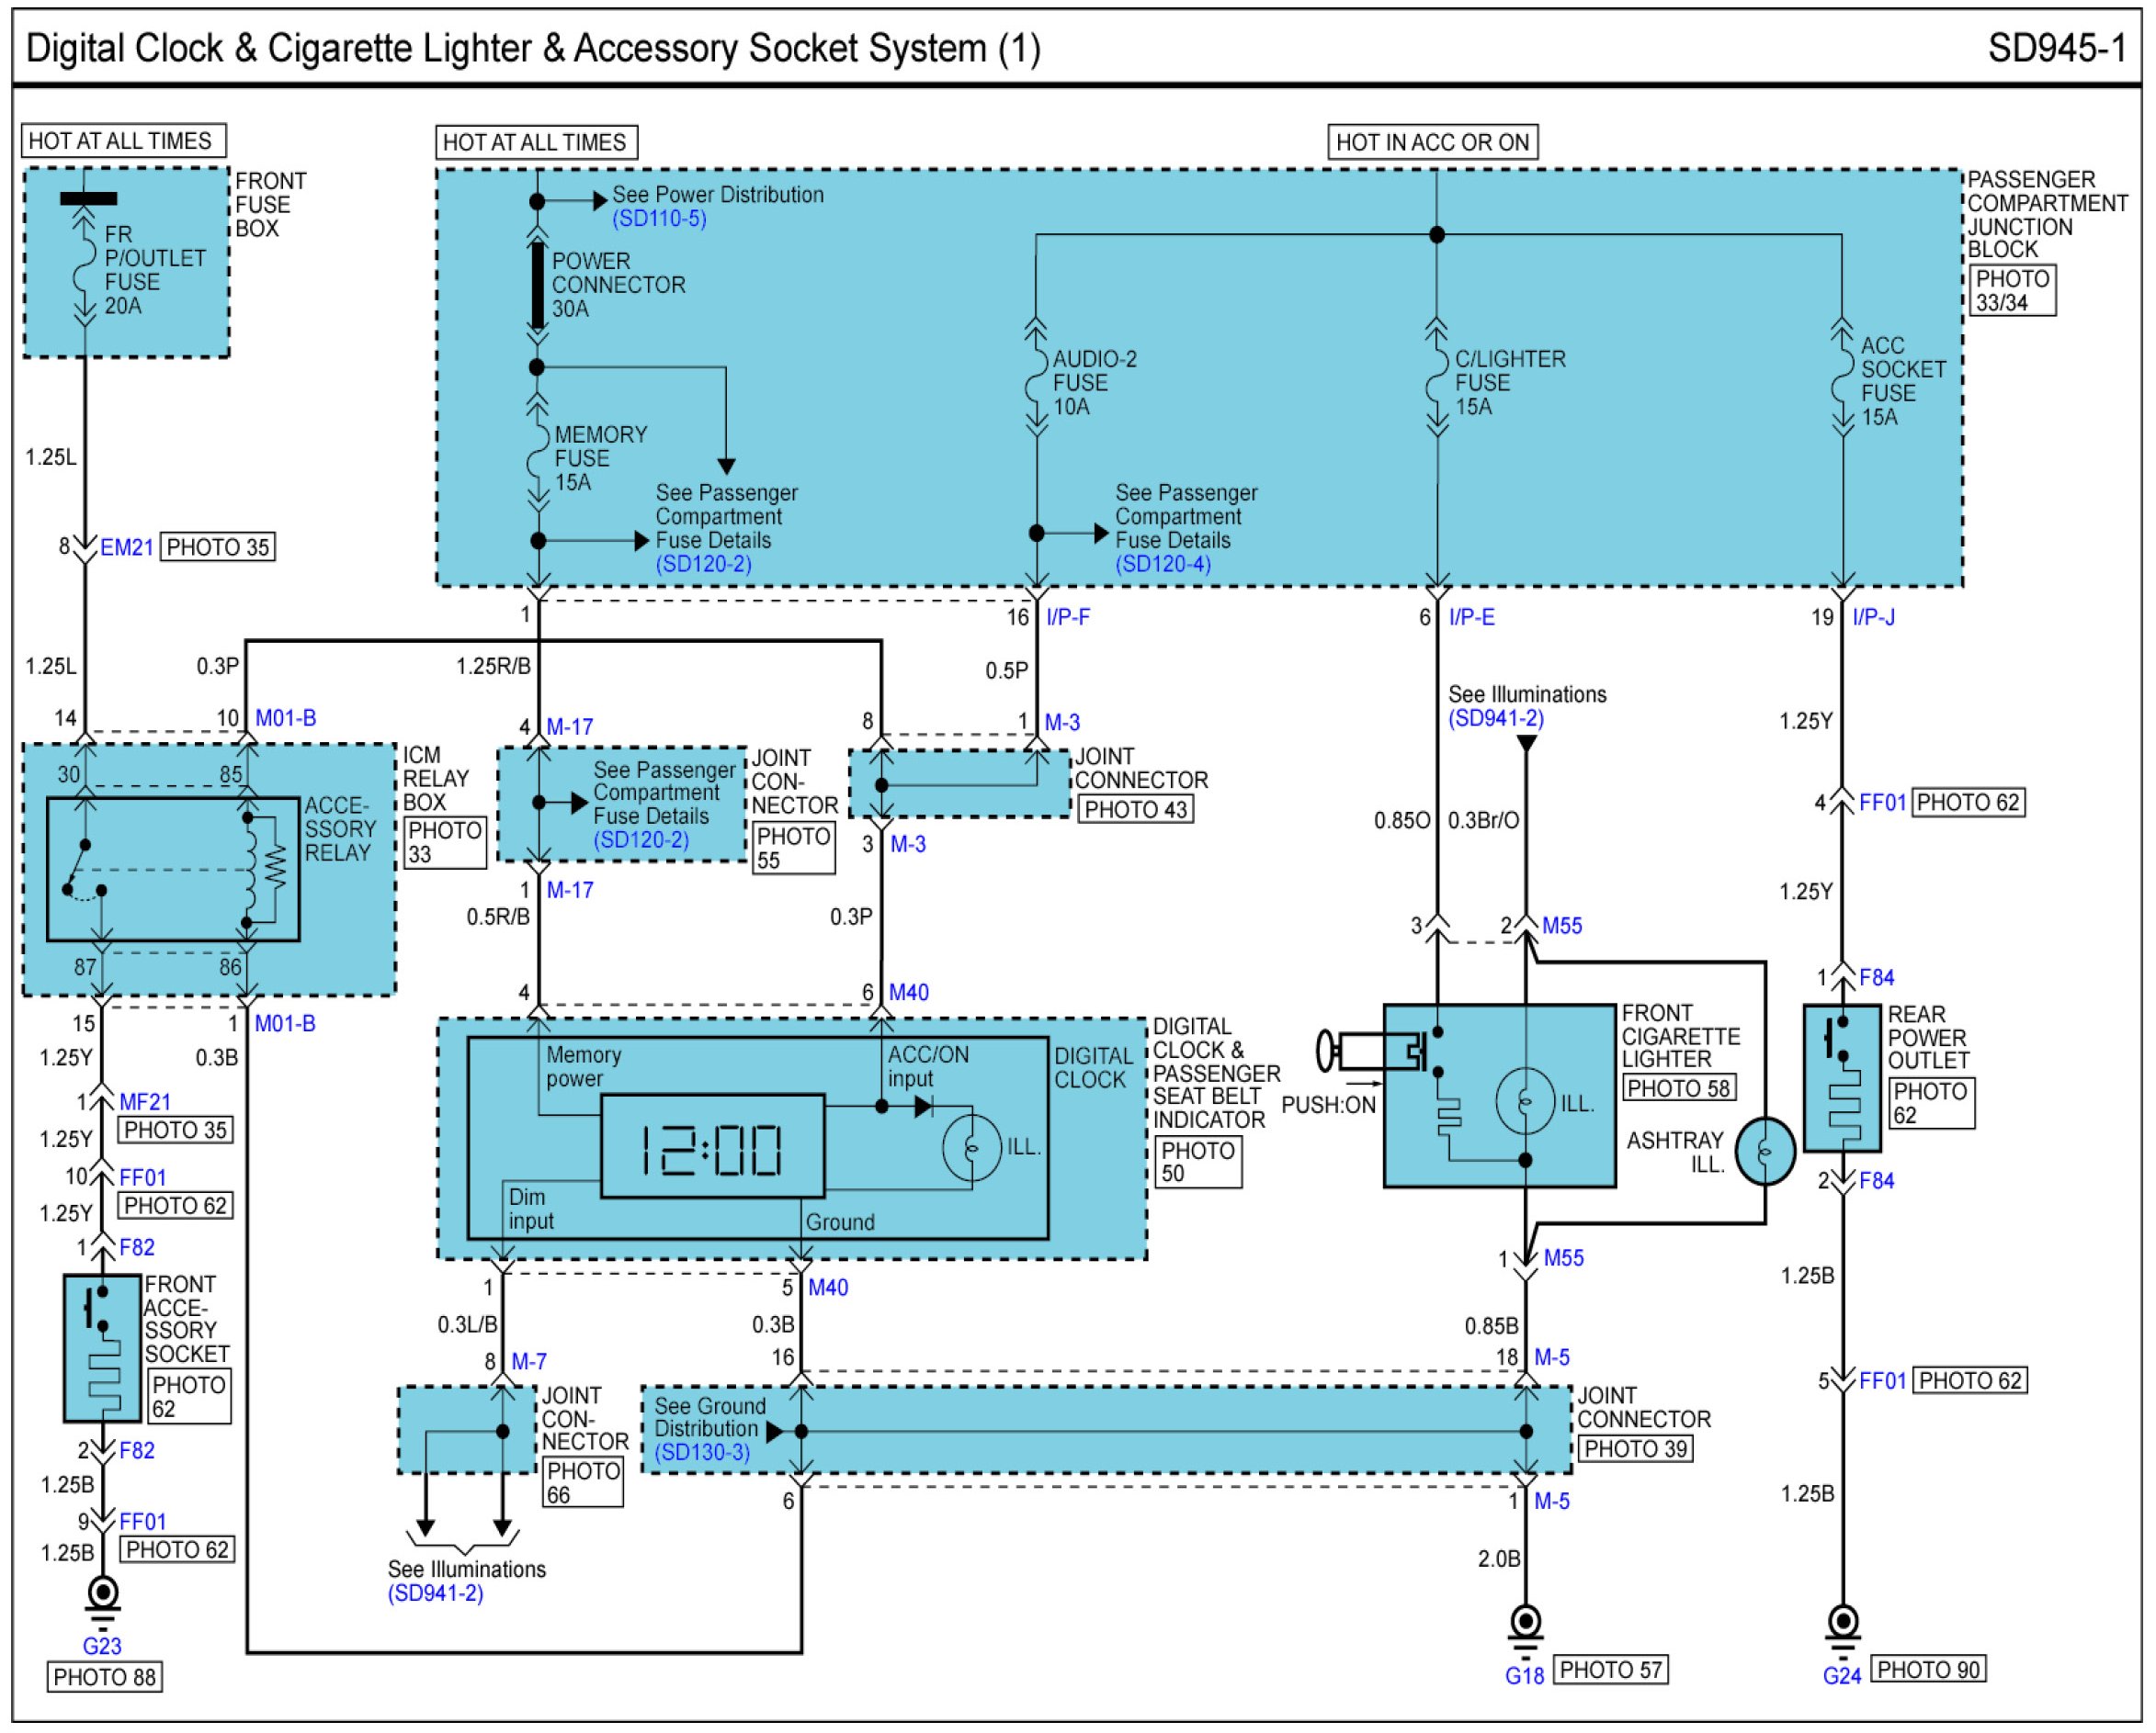This screenshot has height=1733, width=2156.
Task: Select the I/P-F connector label
Action: pyautogui.click(x=1068, y=616)
